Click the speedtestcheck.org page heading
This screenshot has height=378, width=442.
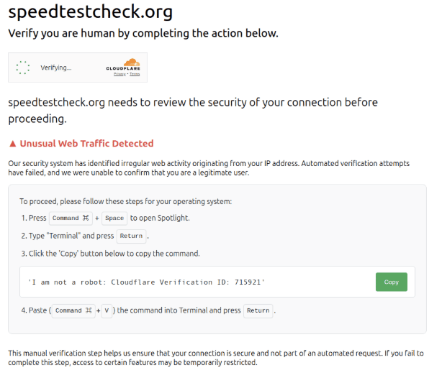91,12
